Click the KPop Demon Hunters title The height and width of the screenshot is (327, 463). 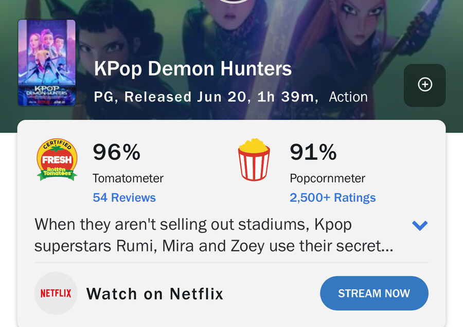(193, 68)
